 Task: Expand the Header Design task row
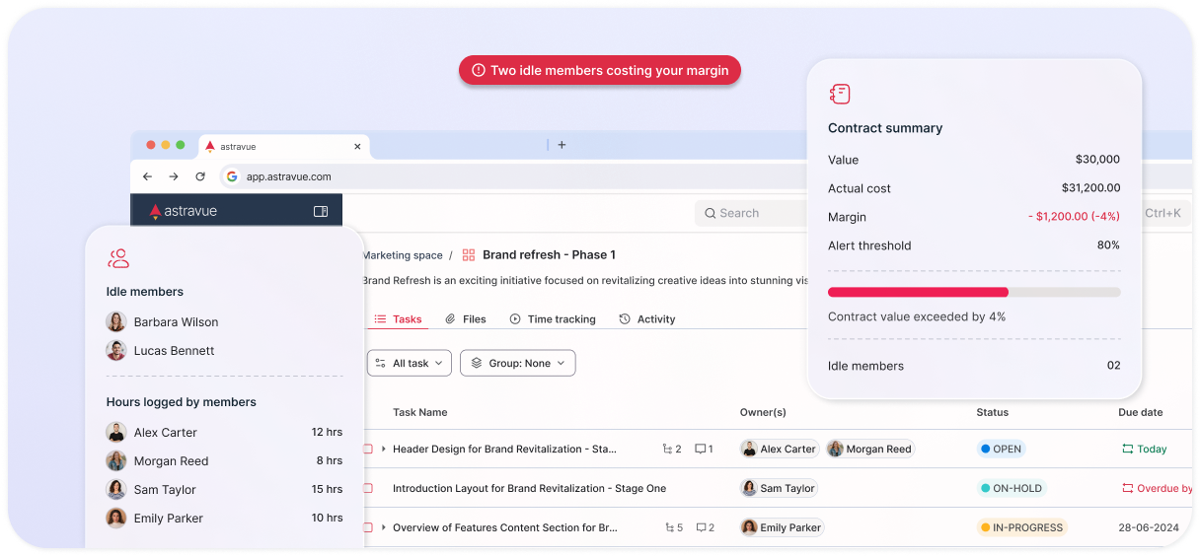[384, 449]
